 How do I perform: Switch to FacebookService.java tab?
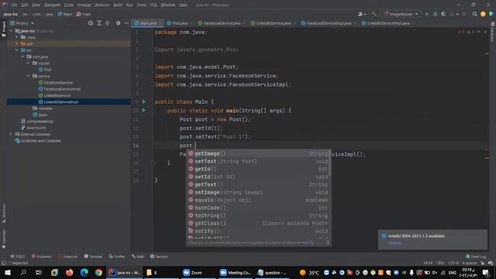222,23
